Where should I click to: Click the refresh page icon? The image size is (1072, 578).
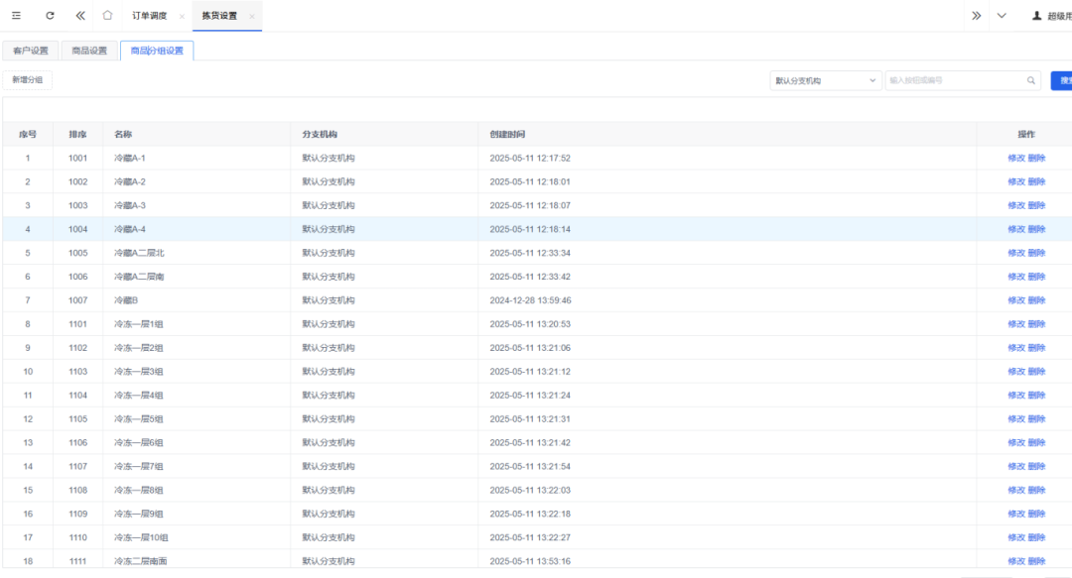click(50, 16)
